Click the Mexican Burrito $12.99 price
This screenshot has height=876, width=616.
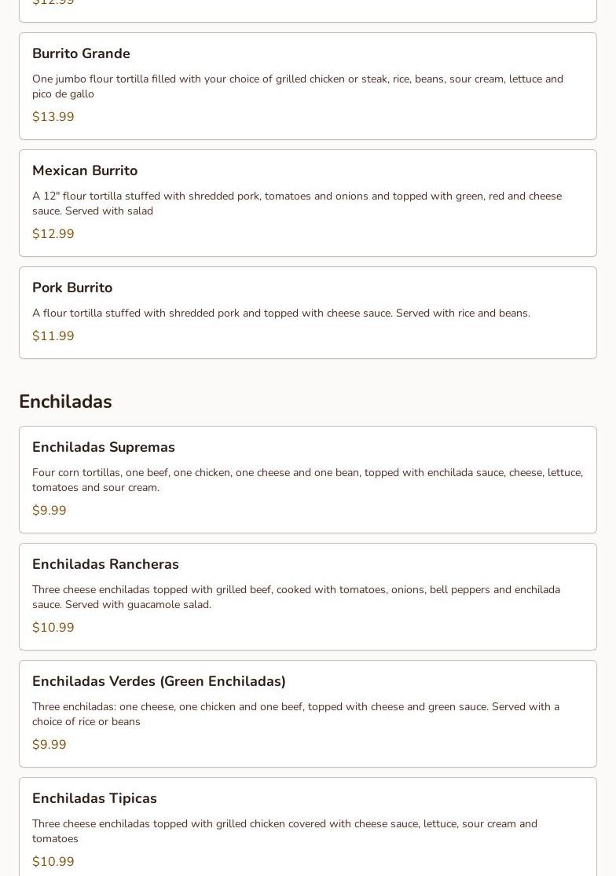[x=53, y=234]
